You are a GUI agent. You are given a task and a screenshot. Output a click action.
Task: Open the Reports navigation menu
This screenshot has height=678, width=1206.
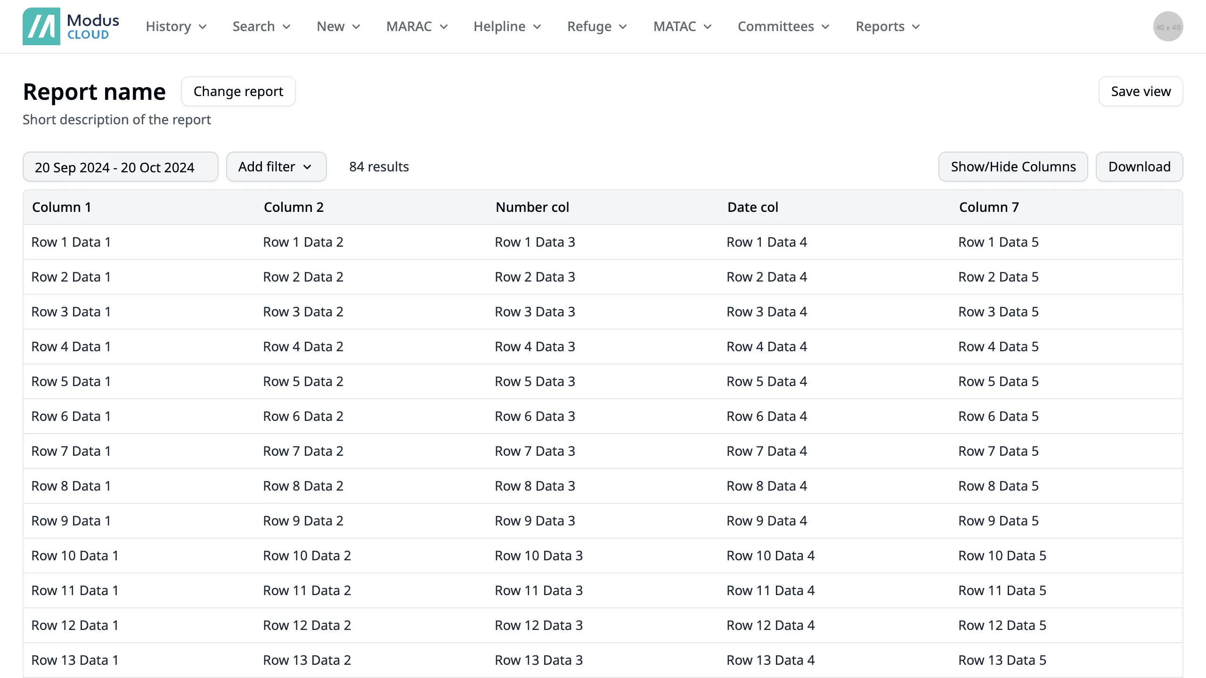click(x=887, y=26)
